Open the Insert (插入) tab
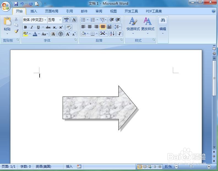 [34, 11]
